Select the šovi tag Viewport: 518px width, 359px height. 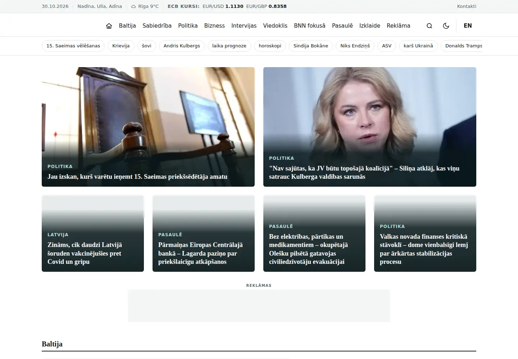(147, 46)
